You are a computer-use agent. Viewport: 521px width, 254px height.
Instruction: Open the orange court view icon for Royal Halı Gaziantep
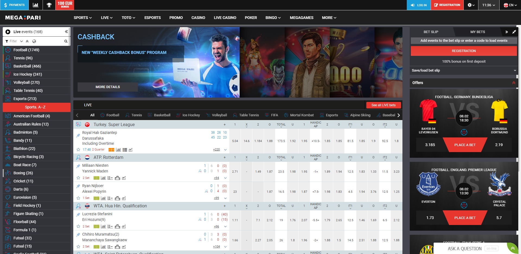(111, 150)
